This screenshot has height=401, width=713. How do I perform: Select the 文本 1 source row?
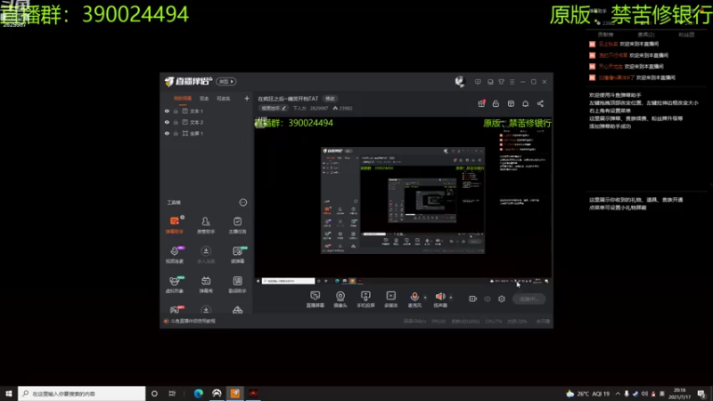[207, 110]
